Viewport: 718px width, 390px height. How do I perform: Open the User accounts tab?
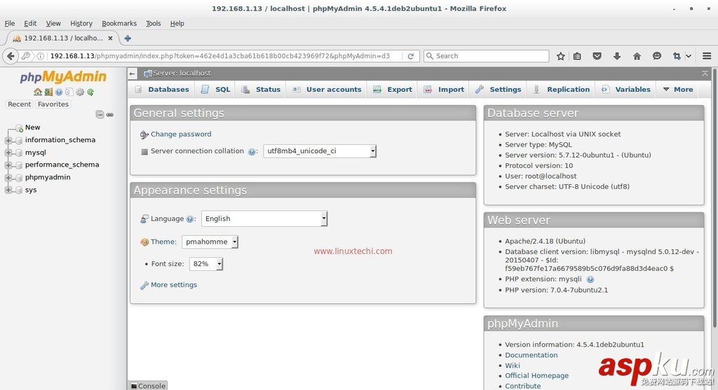(x=327, y=90)
